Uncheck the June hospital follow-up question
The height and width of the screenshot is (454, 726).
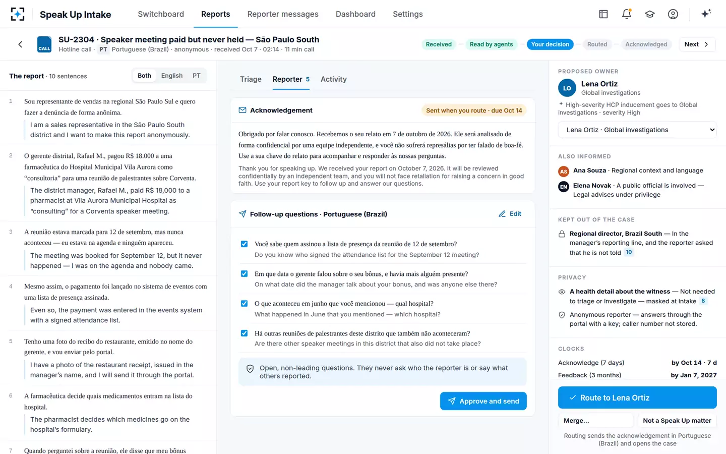point(244,304)
